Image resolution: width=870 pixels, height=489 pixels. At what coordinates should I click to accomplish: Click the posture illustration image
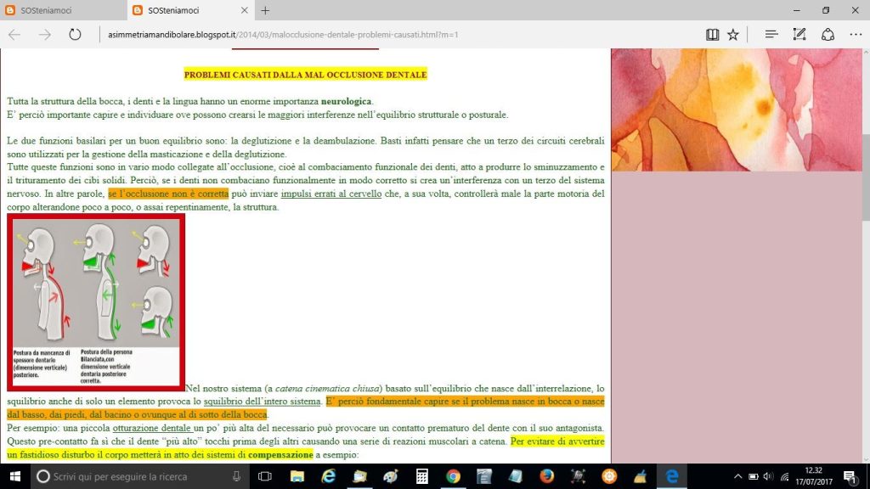point(95,302)
